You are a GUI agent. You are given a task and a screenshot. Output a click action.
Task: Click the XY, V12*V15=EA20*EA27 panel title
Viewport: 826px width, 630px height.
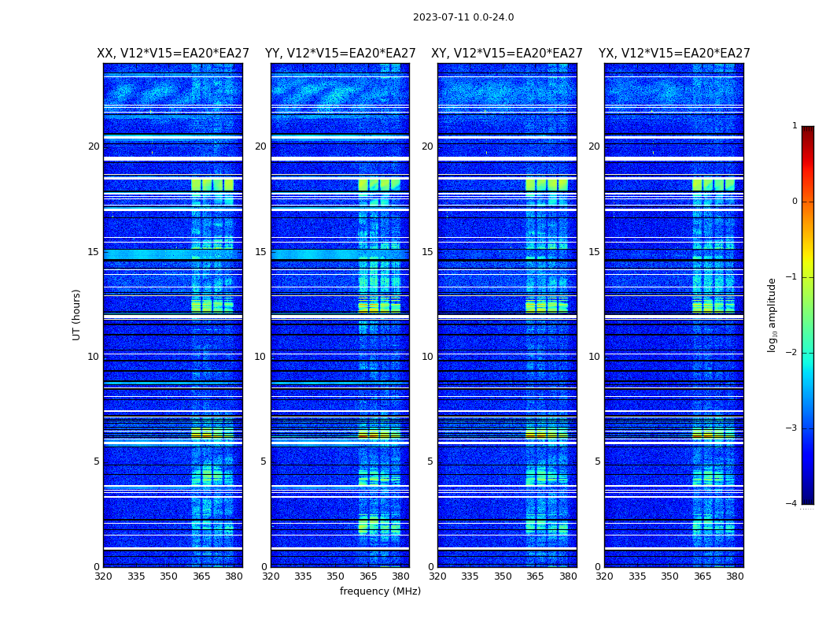[507, 54]
